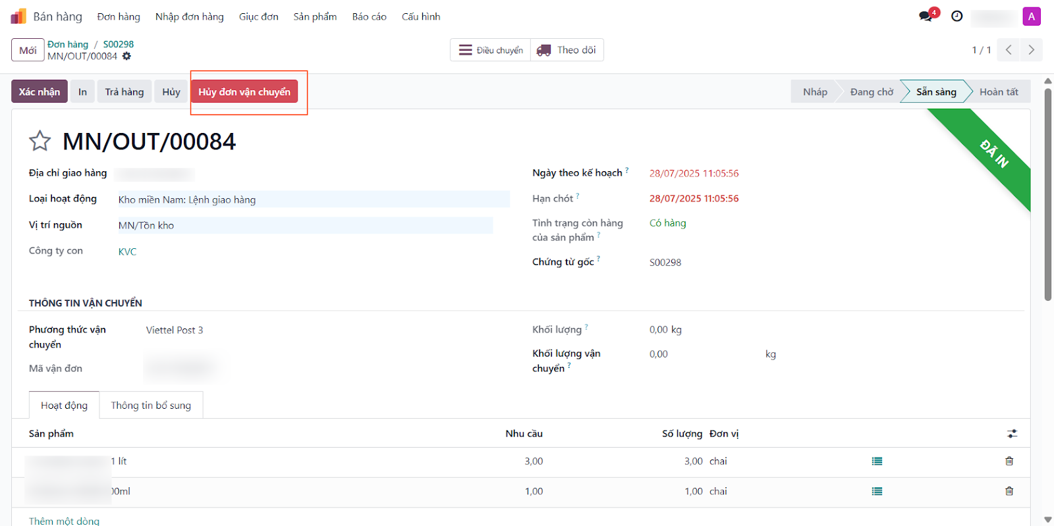
Task: Open column options toggle in product table
Action: pos(1012,434)
